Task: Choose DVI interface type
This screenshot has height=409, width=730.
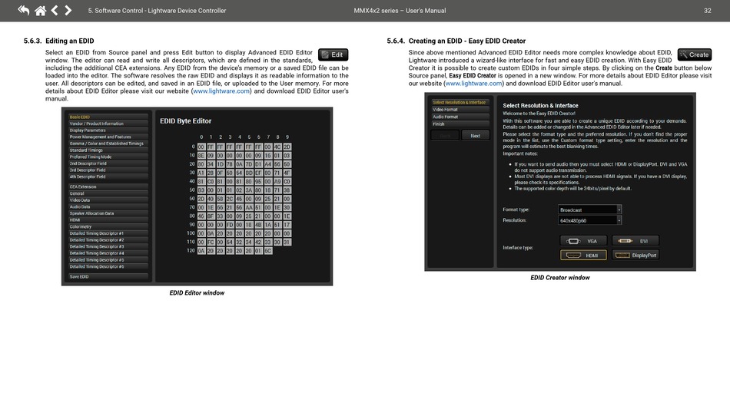Action: [635, 241]
